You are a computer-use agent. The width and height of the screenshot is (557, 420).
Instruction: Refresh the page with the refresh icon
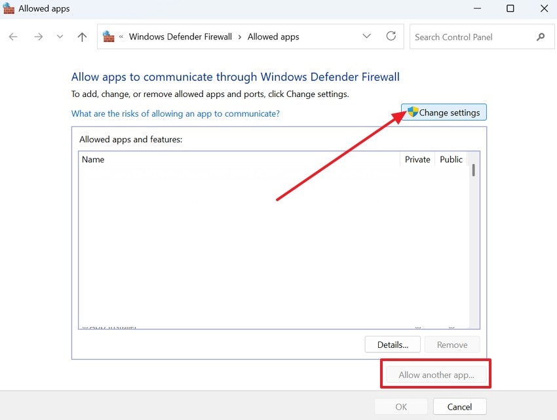[x=391, y=37]
